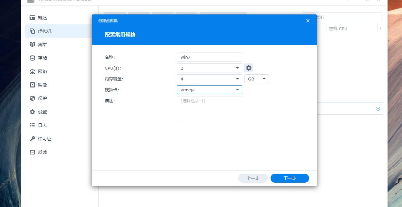Change the GB memory unit dropdown
This screenshot has height=207, width=402.
pyautogui.click(x=256, y=79)
